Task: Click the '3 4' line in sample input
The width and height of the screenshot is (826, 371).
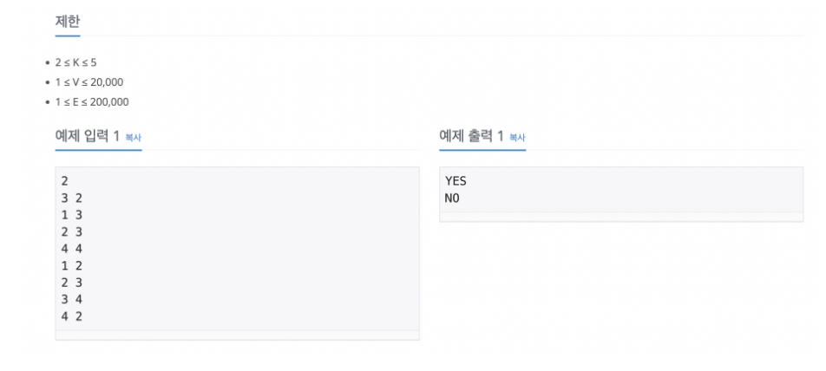Action: tap(72, 299)
